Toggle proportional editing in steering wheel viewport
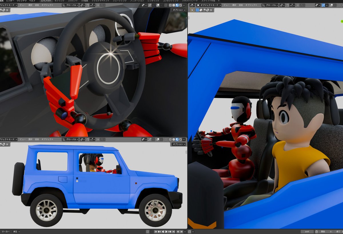Screen dimensions: 343x234 tap(98, 5)
